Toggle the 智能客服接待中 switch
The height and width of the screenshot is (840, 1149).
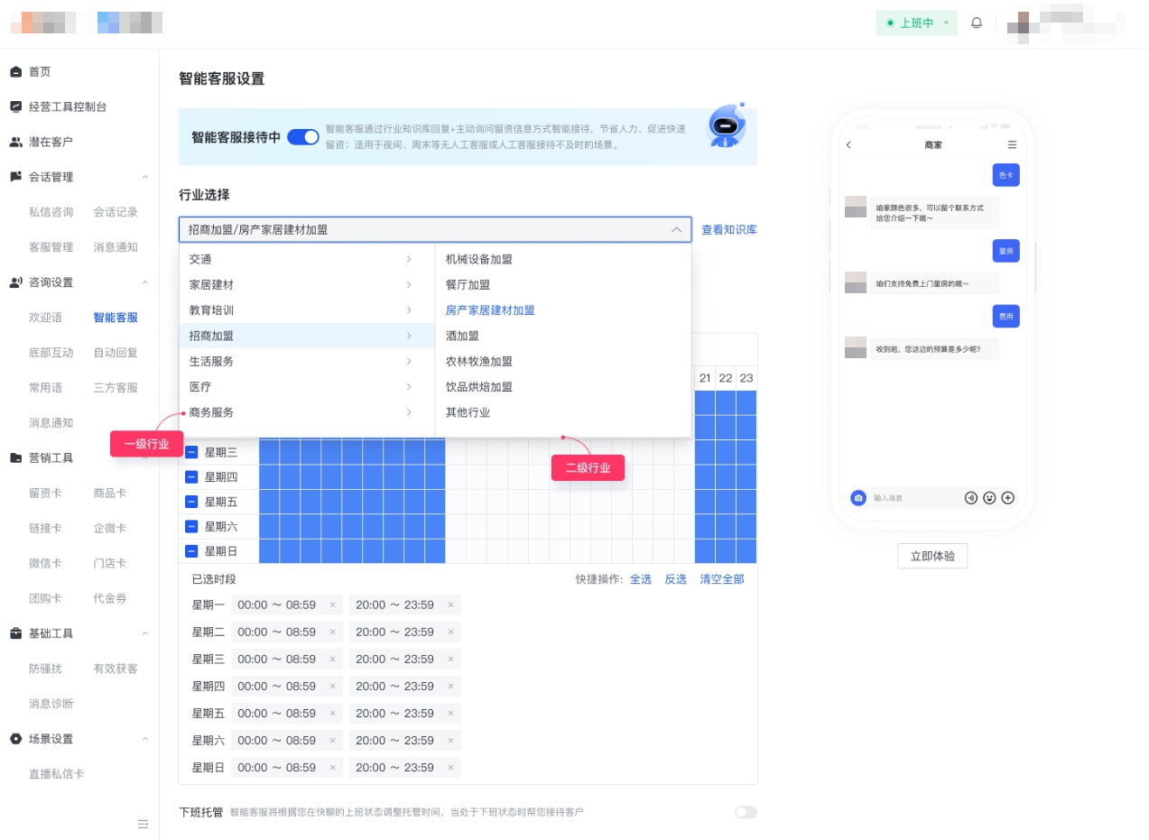tap(303, 137)
